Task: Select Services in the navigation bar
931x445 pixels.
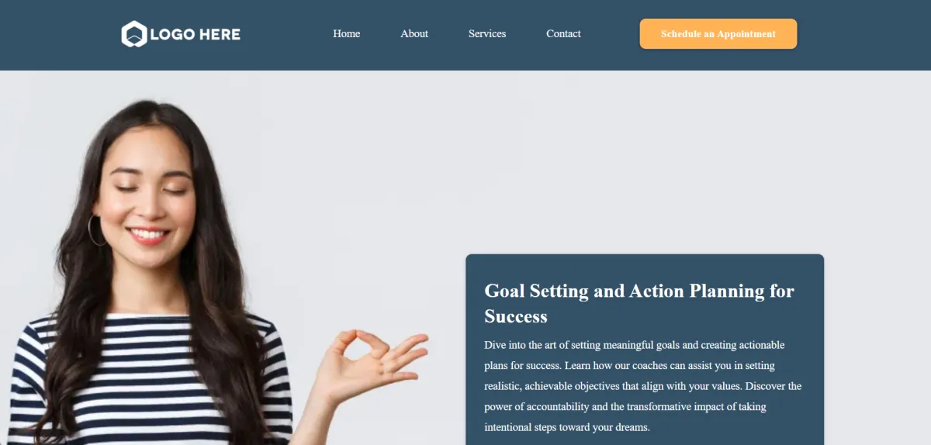Action: (x=487, y=33)
